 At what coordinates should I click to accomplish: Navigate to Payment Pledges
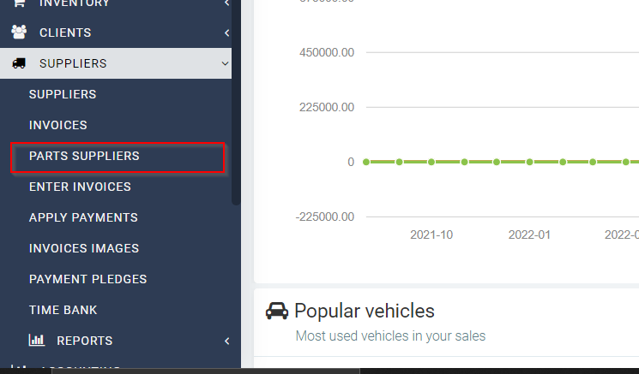(x=87, y=279)
